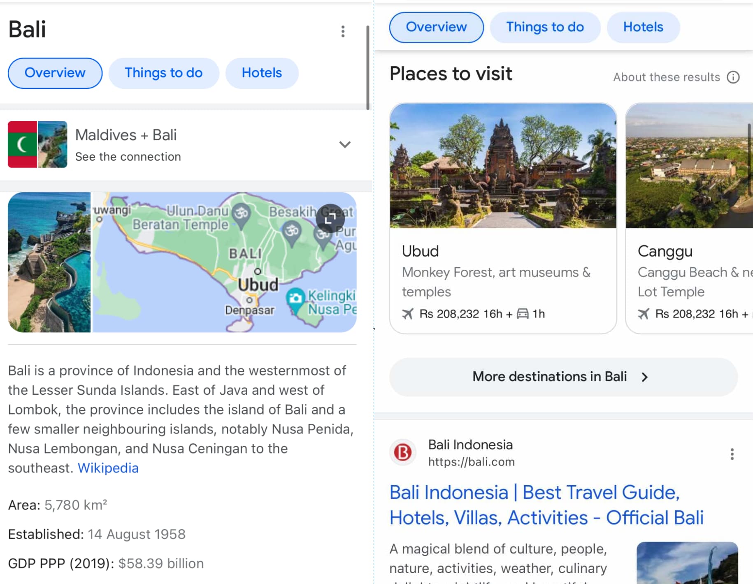Click the left panel scrollbar
The image size is (753, 584).
tap(368, 68)
